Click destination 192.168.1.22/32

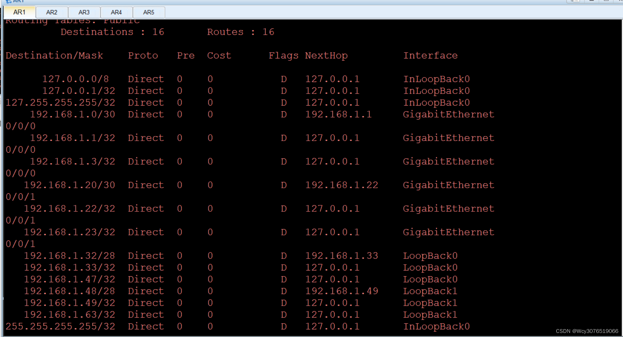(x=69, y=209)
